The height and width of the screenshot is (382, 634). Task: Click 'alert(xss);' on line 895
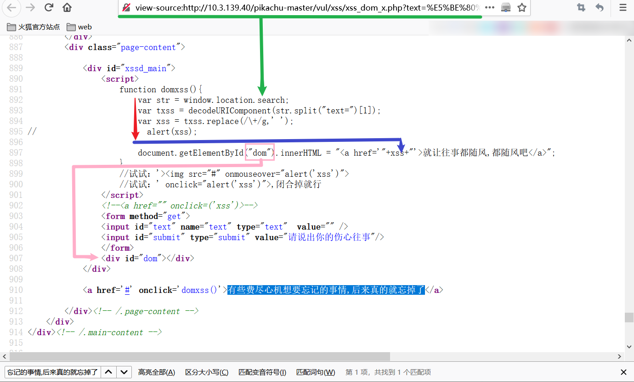coord(172,132)
